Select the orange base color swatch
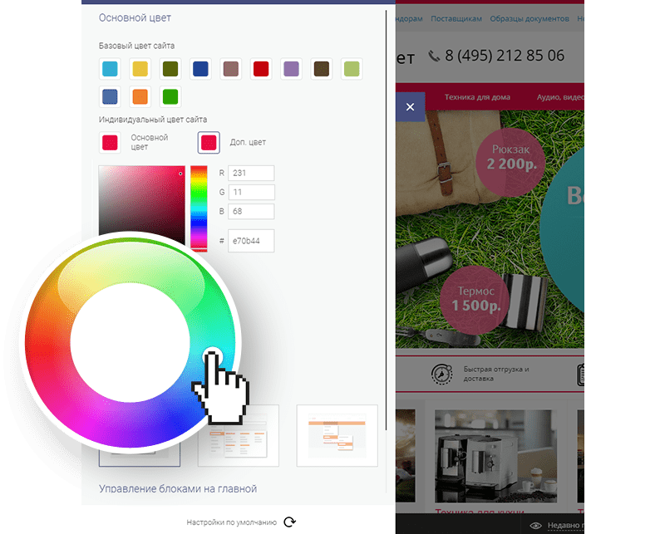 coord(140,96)
